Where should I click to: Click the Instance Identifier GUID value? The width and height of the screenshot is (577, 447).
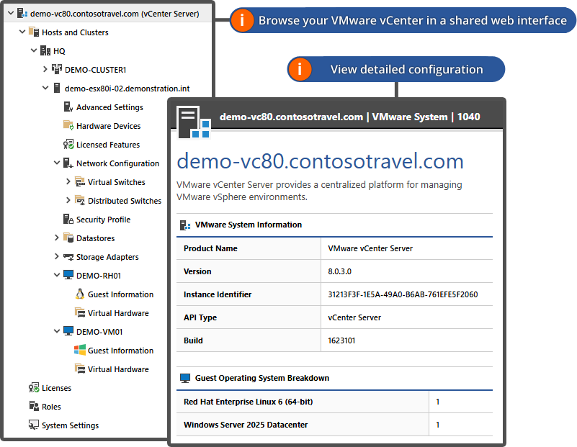[403, 294]
